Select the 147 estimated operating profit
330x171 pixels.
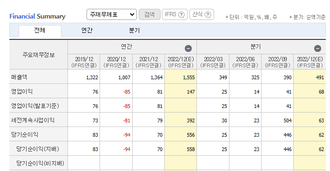[x=191, y=92]
